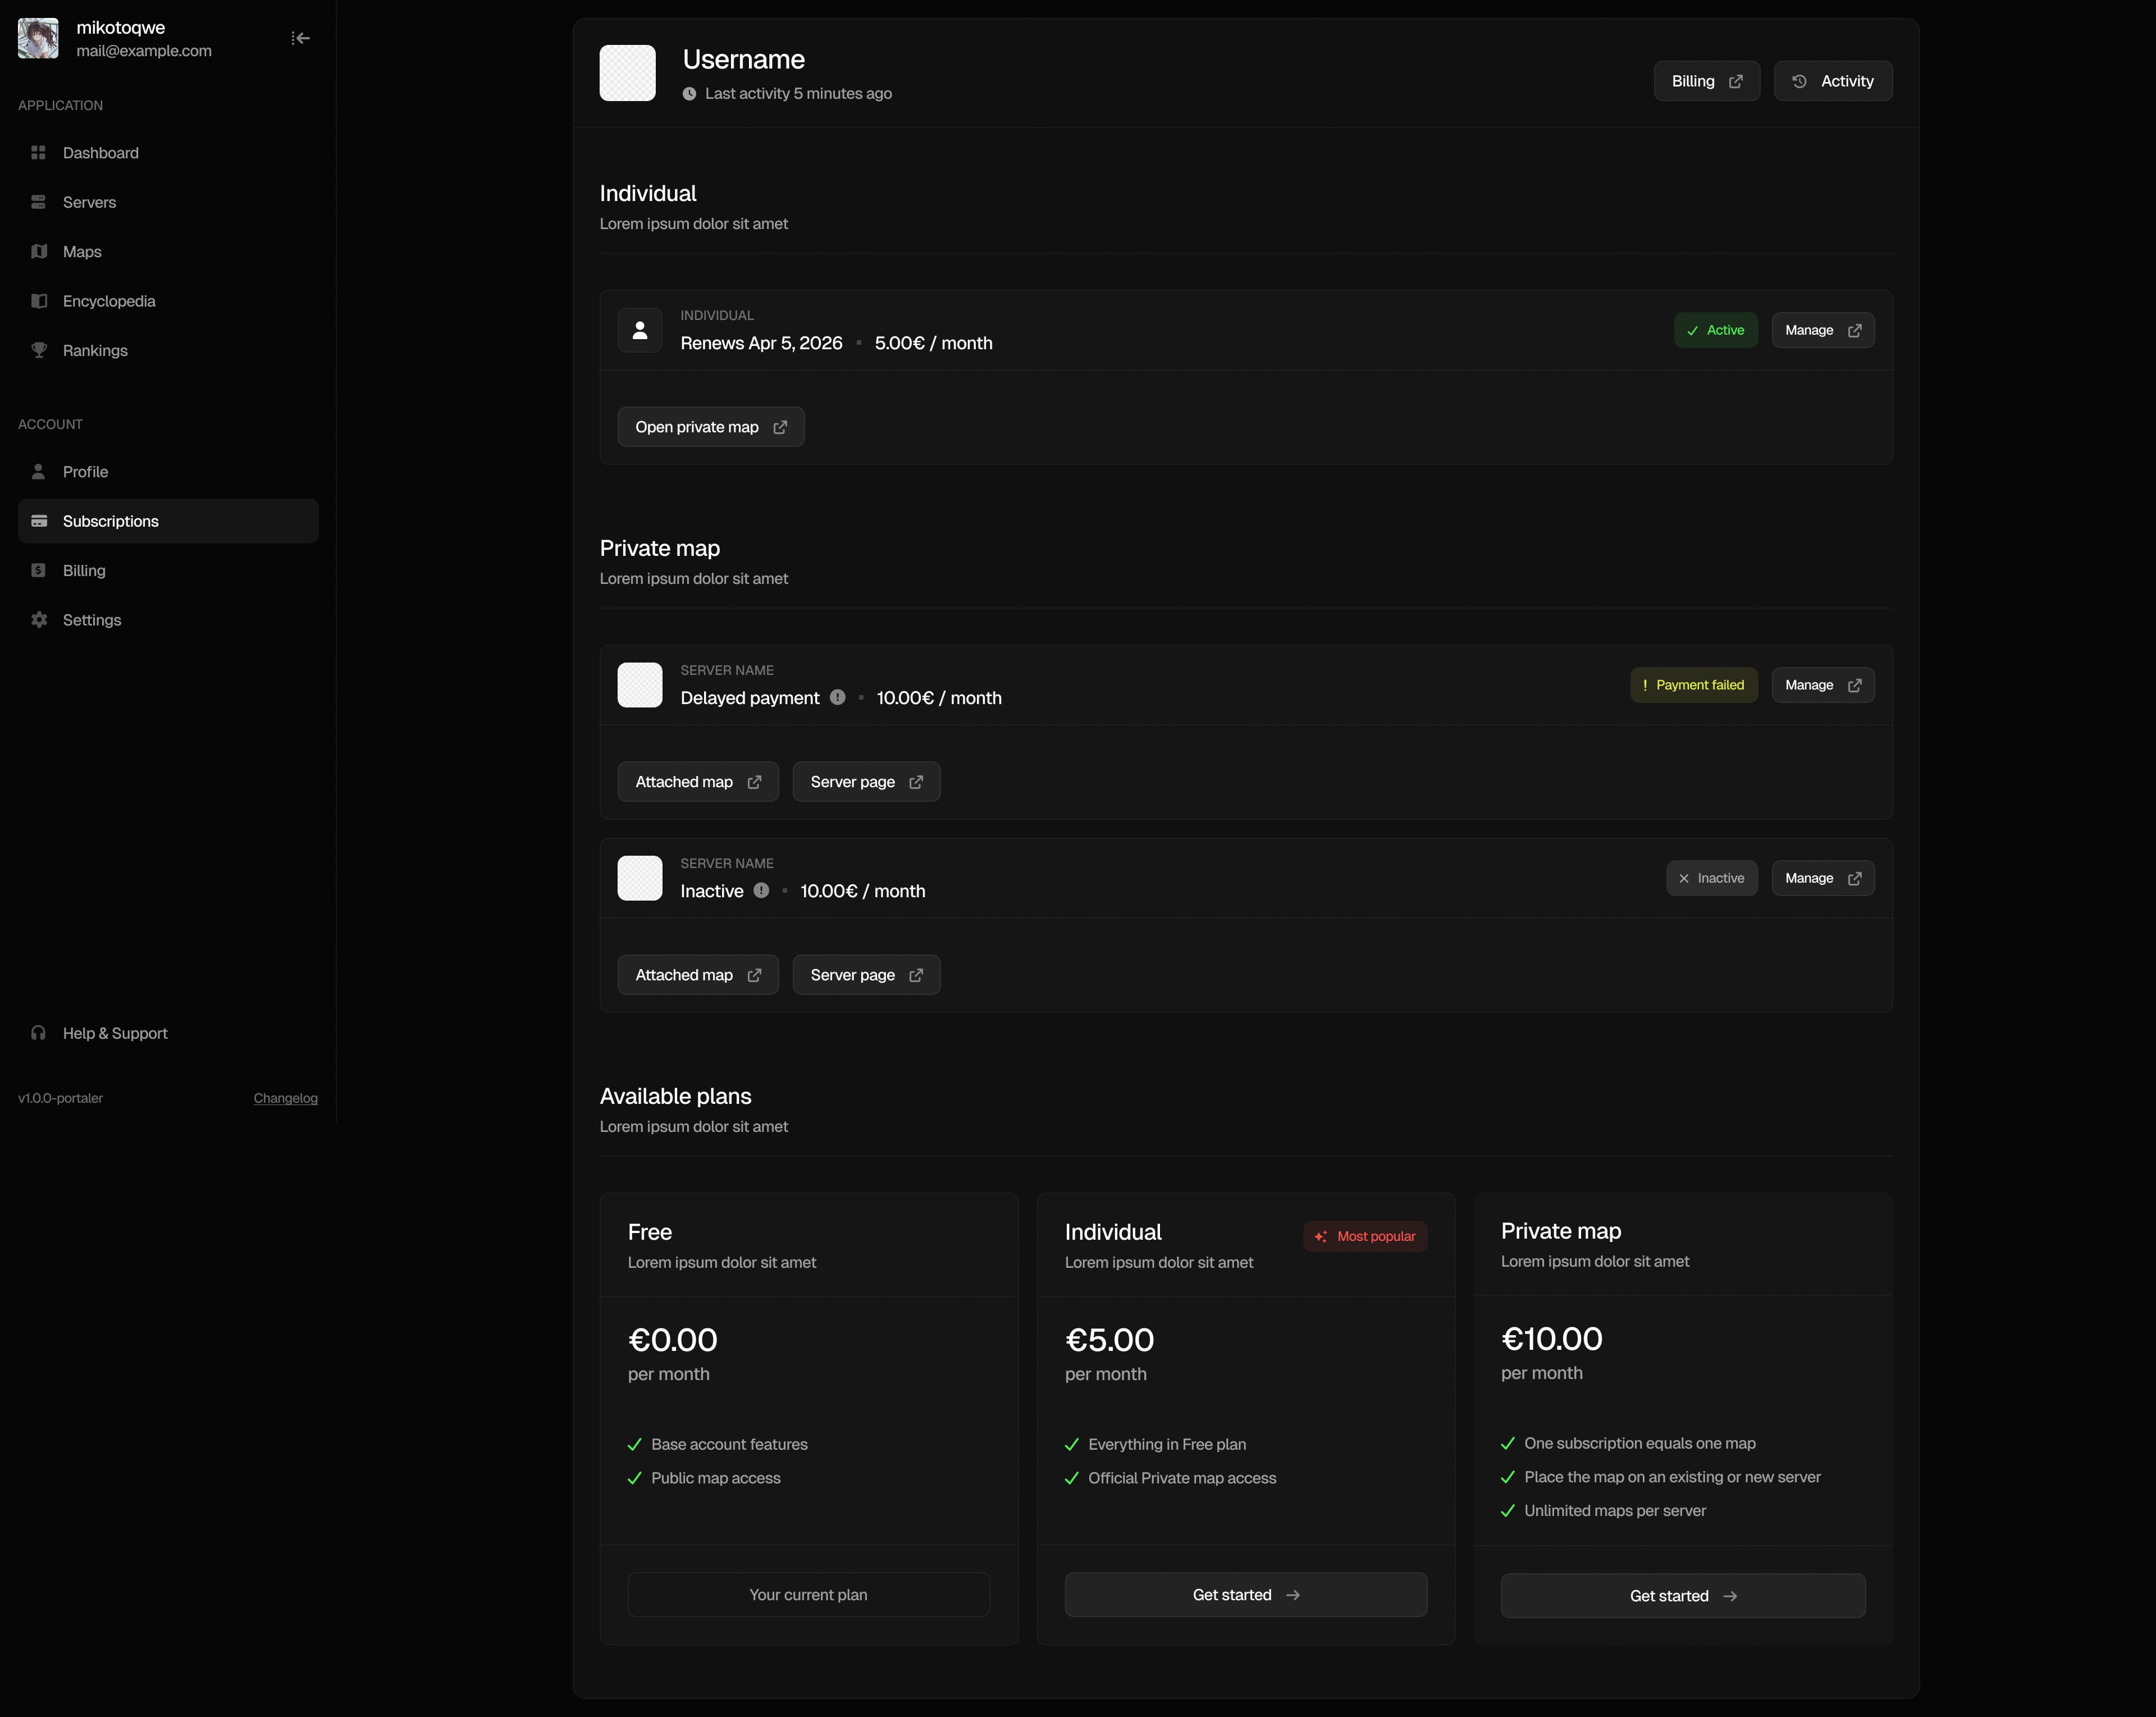Click the Username avatar placeholder

click(x=628, y=73)
